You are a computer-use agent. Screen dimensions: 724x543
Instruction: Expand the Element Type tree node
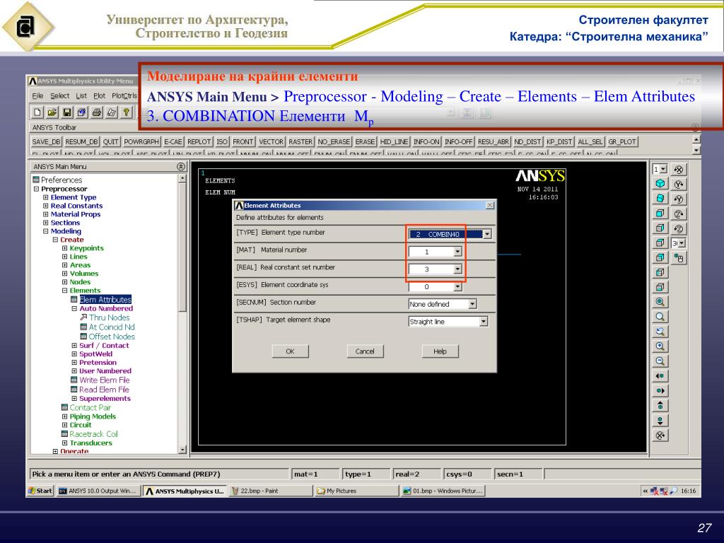[x=46, y=197]
